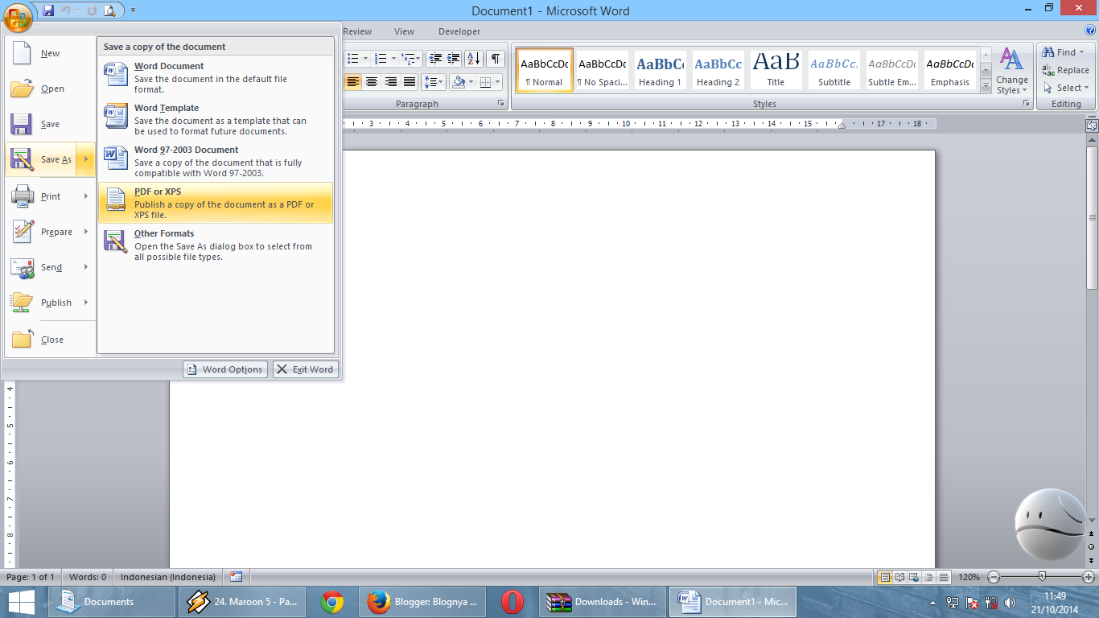Click the Print Preview icon in Quick Access Toolbar
1099x618 pixels.
click(x=109, y=10)
